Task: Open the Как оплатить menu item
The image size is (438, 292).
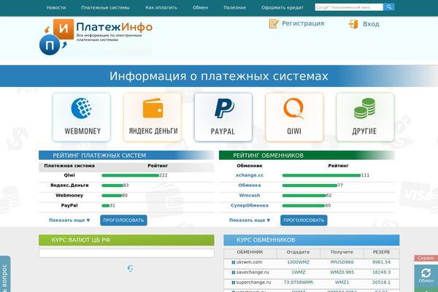Action: (161, 7)
